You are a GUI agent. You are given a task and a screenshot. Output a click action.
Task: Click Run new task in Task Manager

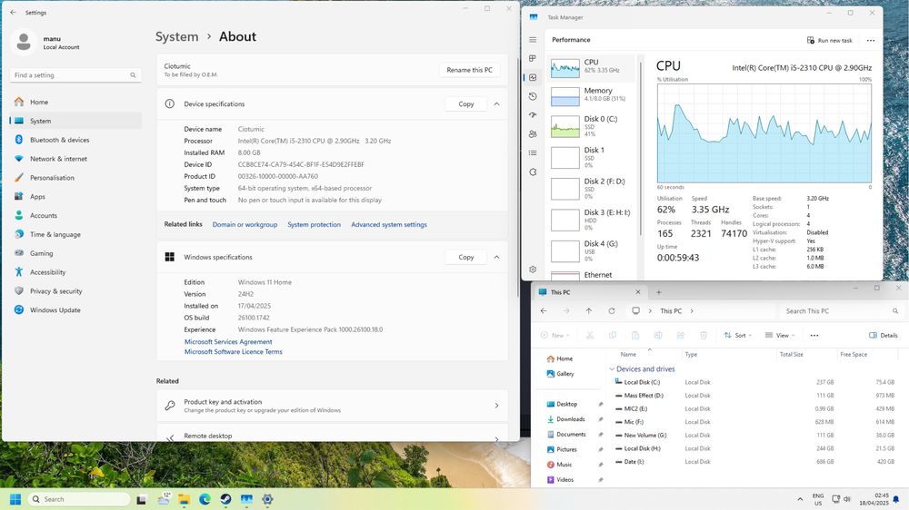pyautogui.click(x=830, y=41)
